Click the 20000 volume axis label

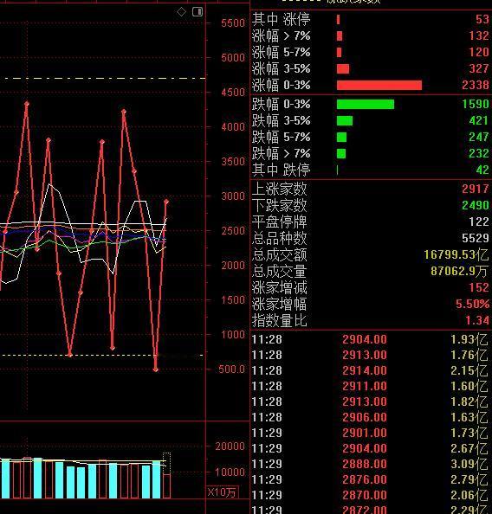click(x=230, y=447)
